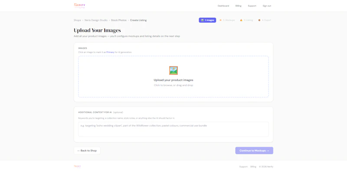
Task: Click the Nerify logo in the header
Action: coord(79,6)
